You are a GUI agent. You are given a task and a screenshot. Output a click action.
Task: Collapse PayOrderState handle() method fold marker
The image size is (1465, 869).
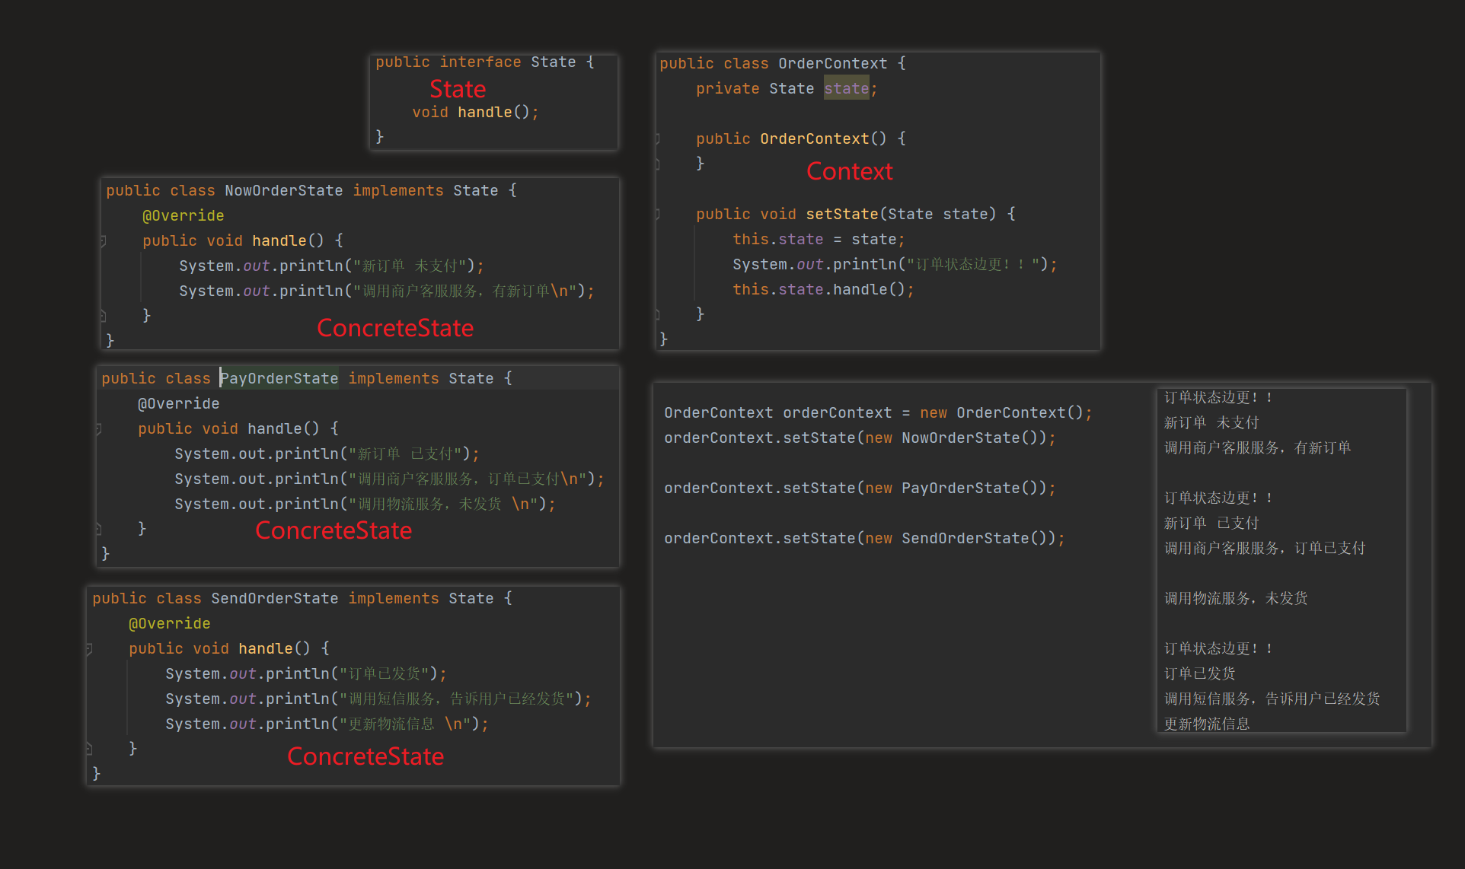[98, 429]
